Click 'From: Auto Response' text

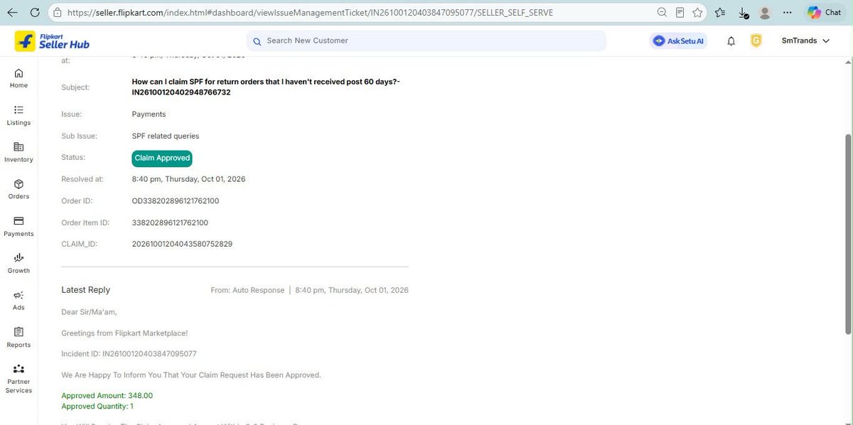(x=247, y=290)
